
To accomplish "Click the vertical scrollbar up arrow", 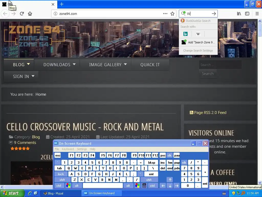I will click(260, 21).
